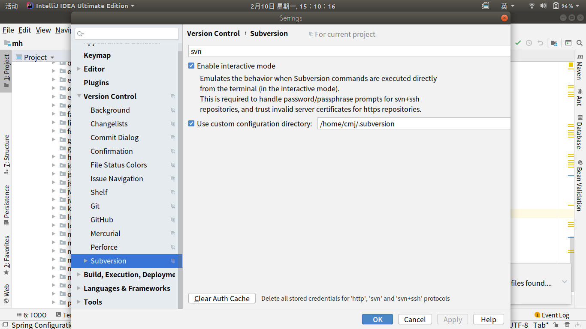Screen dimensions: 586x329
Task: Open IntelliJ IDEA app menu dropdown in top bar
Action: click(x=80, y=6)
